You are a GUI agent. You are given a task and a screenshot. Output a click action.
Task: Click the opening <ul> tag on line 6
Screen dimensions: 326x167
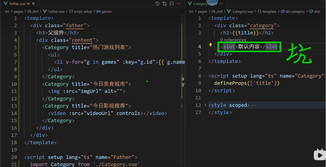[54, 55]
